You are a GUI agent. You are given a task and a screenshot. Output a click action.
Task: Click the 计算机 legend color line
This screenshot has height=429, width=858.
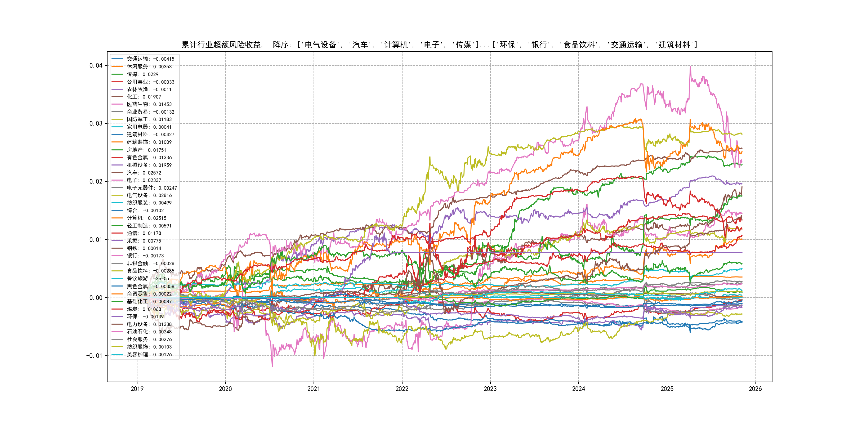point(117,218)
